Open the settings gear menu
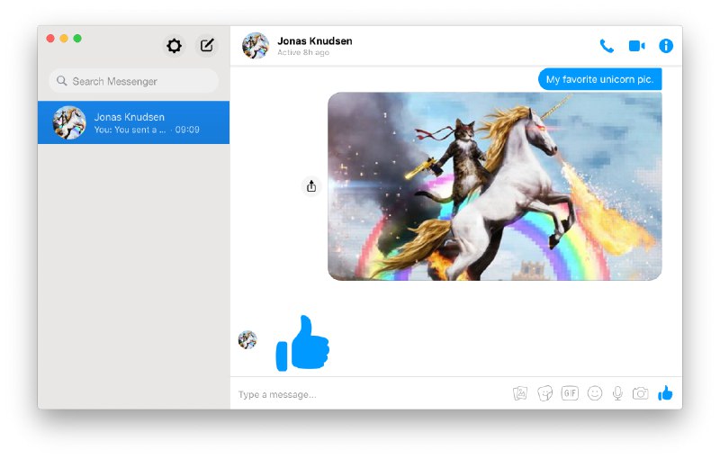This screenshot has height=459, width=720. coord(174,46)
